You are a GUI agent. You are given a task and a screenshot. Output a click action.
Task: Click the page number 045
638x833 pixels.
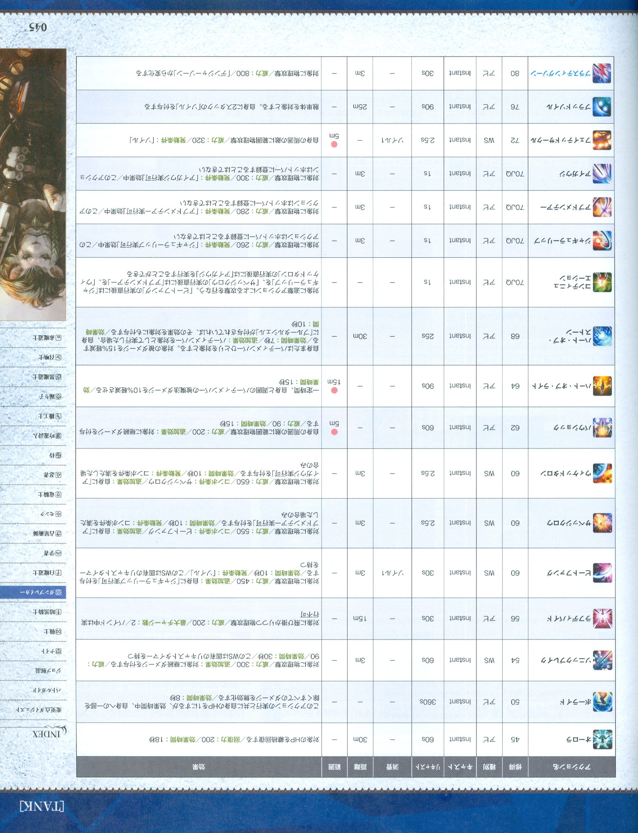coord(38,27)
